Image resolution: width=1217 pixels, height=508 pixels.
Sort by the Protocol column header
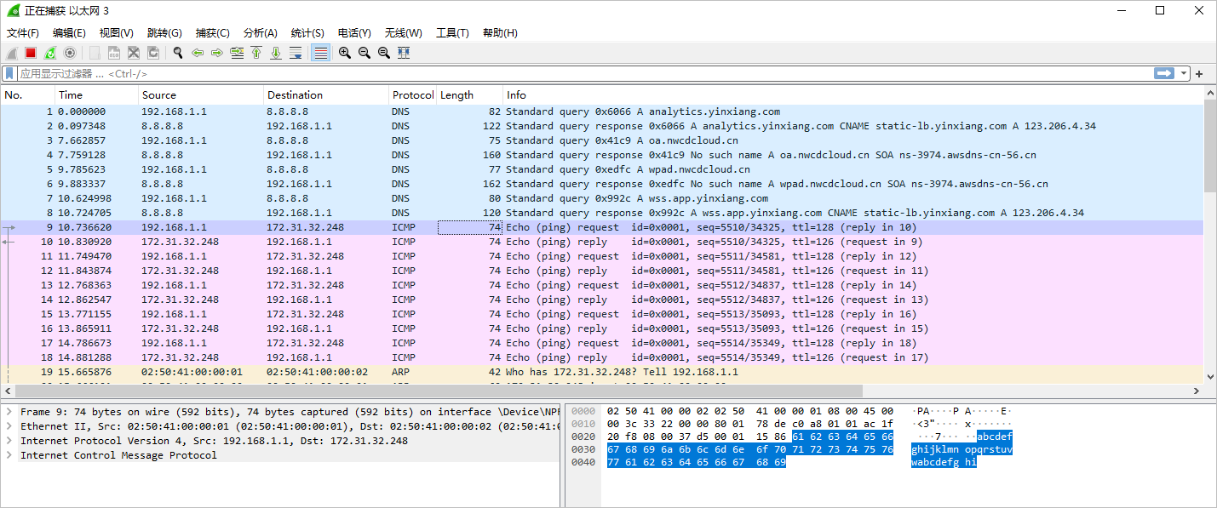point(413,95)
